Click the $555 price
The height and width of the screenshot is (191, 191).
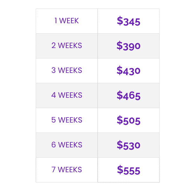128,170
